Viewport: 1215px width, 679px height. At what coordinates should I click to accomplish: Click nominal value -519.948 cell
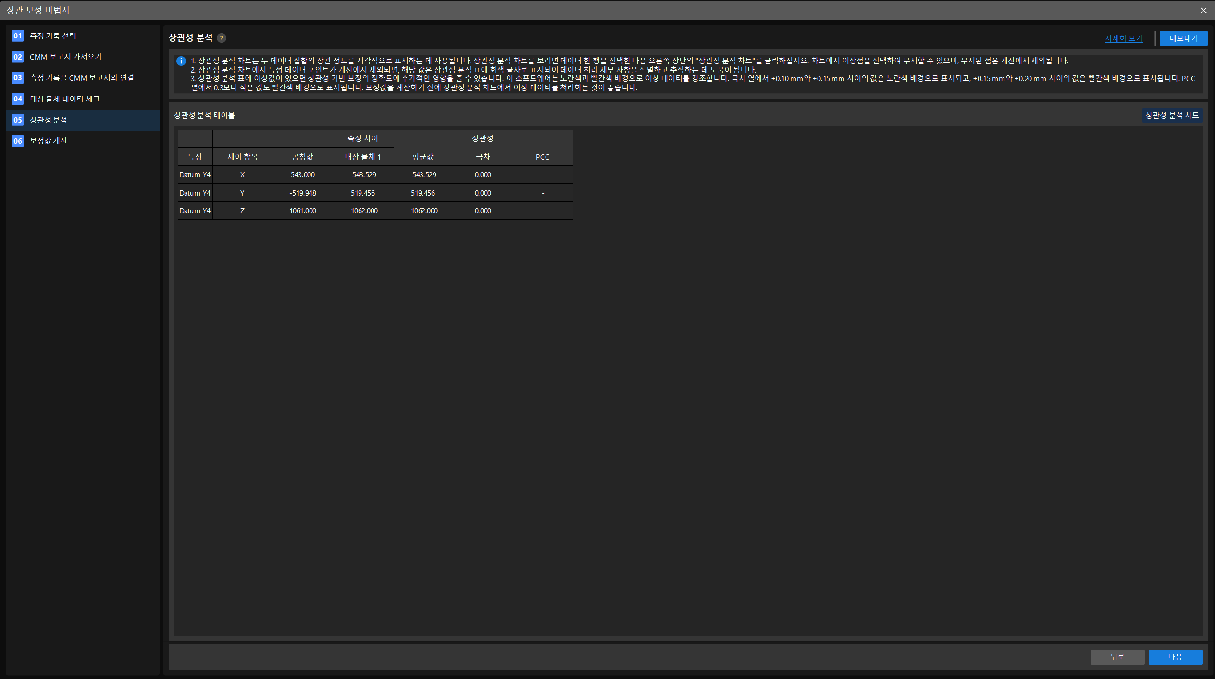pyautogui.click(x=303, y=193)
